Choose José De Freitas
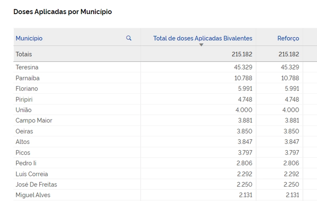 click(x=37, y=185)
